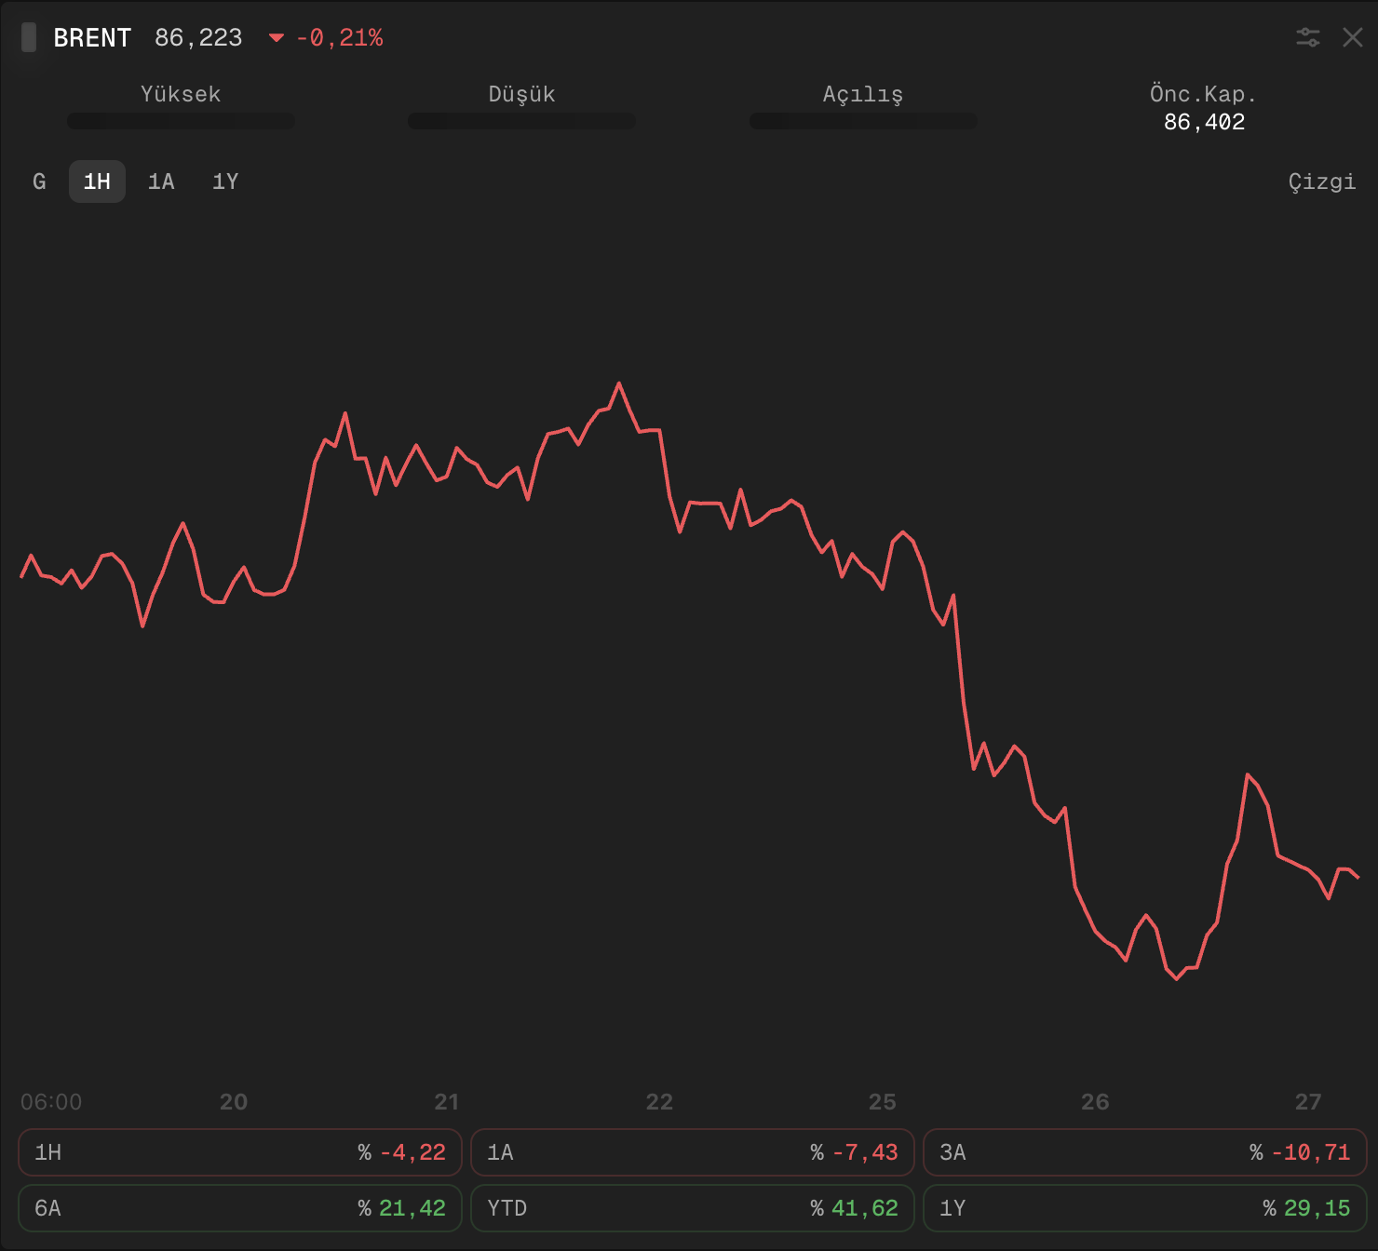This screenshot has width=1378, height=1251.
Task: Click the 27 date axis label
Action: click(1308, 1102)
